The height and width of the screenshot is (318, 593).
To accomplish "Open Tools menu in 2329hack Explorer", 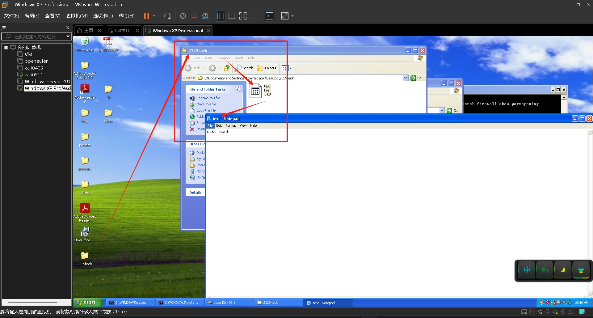I will click(x=239, y=58).
